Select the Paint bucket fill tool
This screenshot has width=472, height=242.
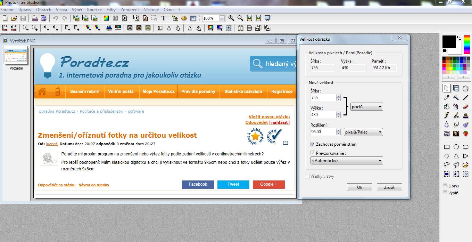pyautogui.click(x=447, y=106)
